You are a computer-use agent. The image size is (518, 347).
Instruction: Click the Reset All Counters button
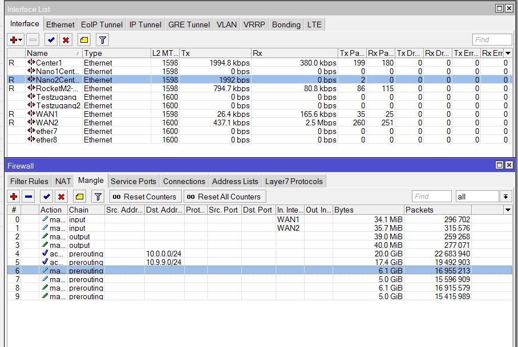(x=225, y=197)
